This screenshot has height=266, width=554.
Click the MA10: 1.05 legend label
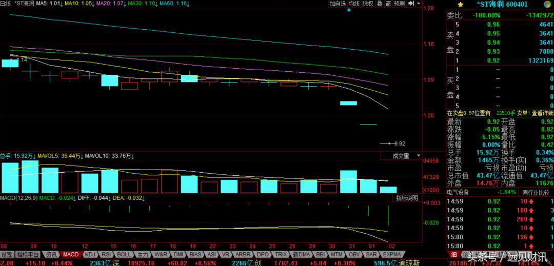tap(80, 4)
